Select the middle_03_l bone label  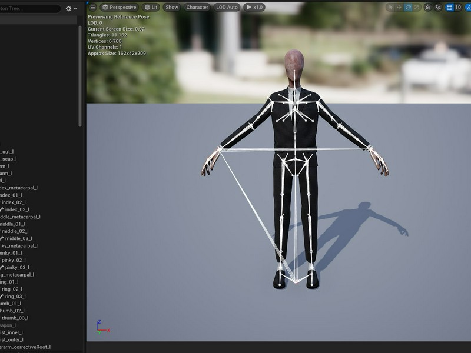click(x=18, y=238)
